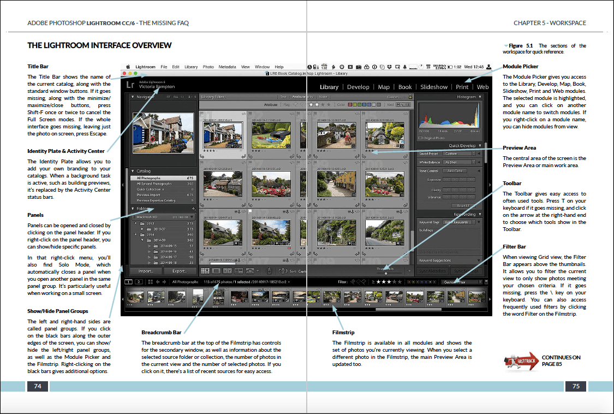Image resolution: width=614 pixels, height=414 pixels.
Task: Click the Export... button
Action: (180, 271)
